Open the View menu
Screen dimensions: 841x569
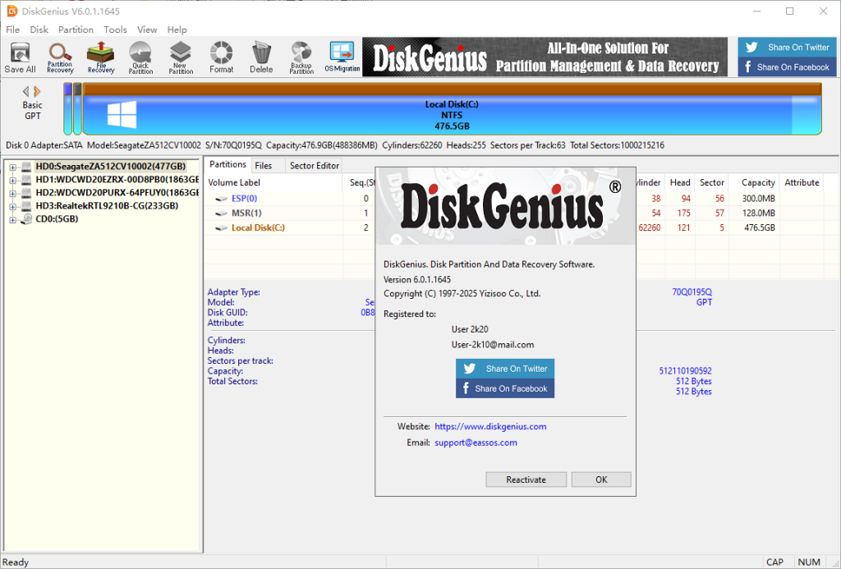(147, 30)
